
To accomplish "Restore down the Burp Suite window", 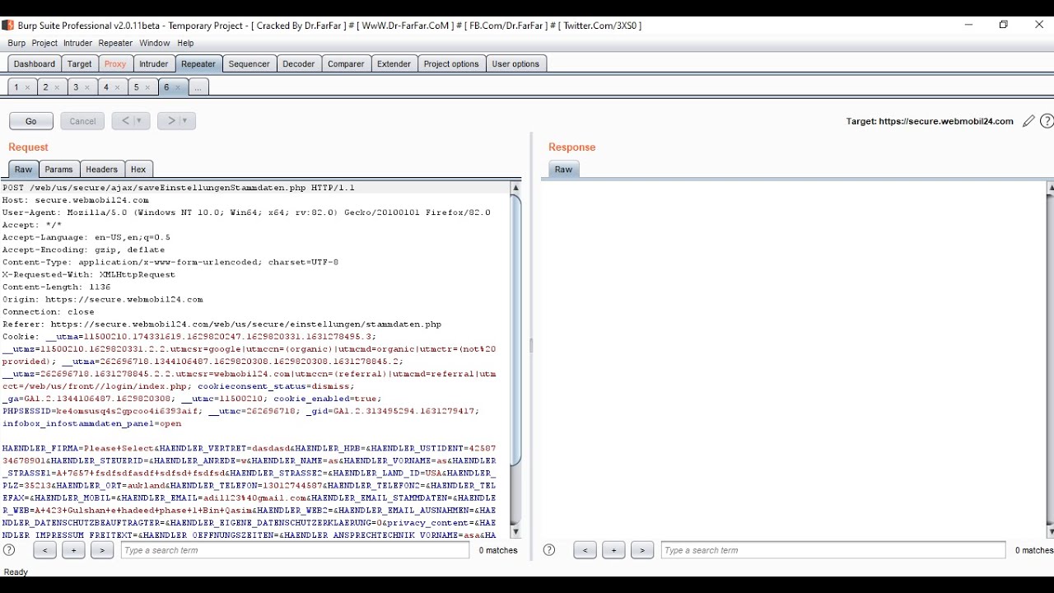I will (x=1004, y=25).
